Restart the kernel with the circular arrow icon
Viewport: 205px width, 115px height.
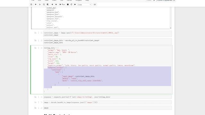click(x=71, y=4)
